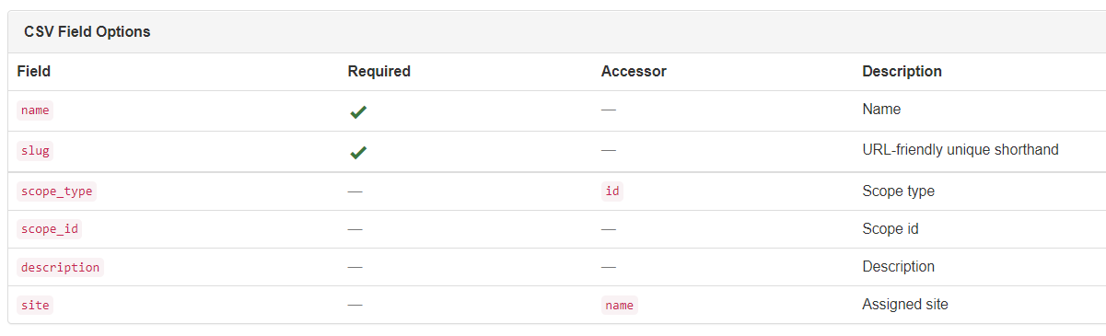Click the Required dash for scope_type row

point(355,191)
